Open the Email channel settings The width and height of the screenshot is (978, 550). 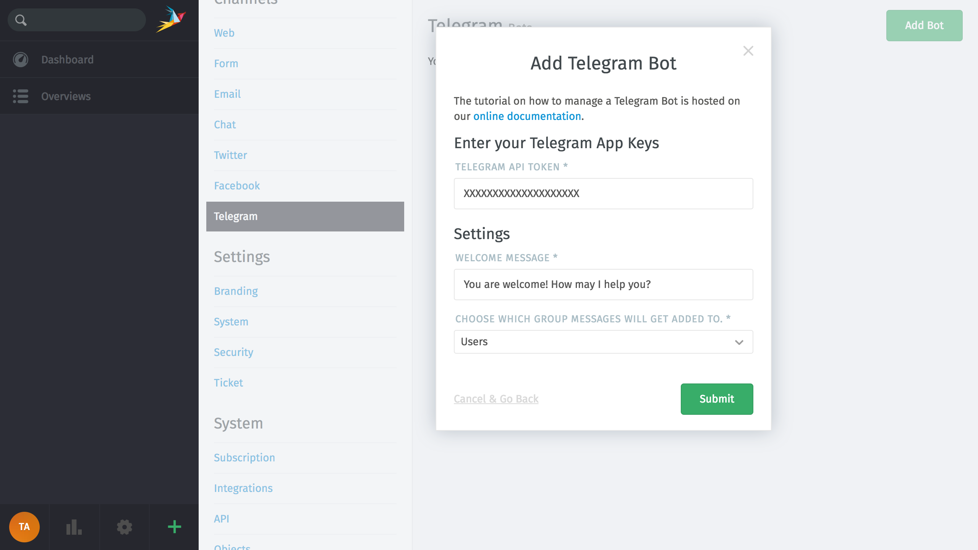click(x=227, y=94)
